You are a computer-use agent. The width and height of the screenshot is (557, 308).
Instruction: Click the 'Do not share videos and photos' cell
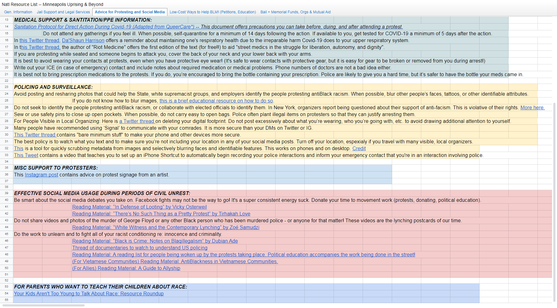(238, 221)
